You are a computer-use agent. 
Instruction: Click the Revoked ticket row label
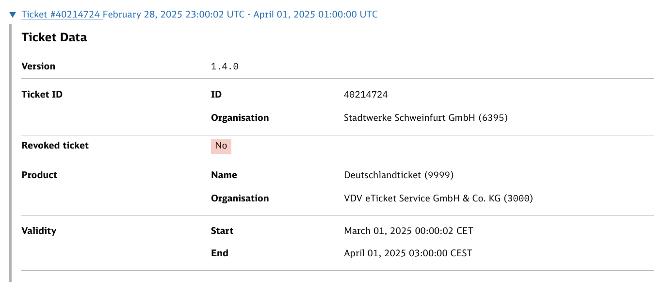[55, 145]
